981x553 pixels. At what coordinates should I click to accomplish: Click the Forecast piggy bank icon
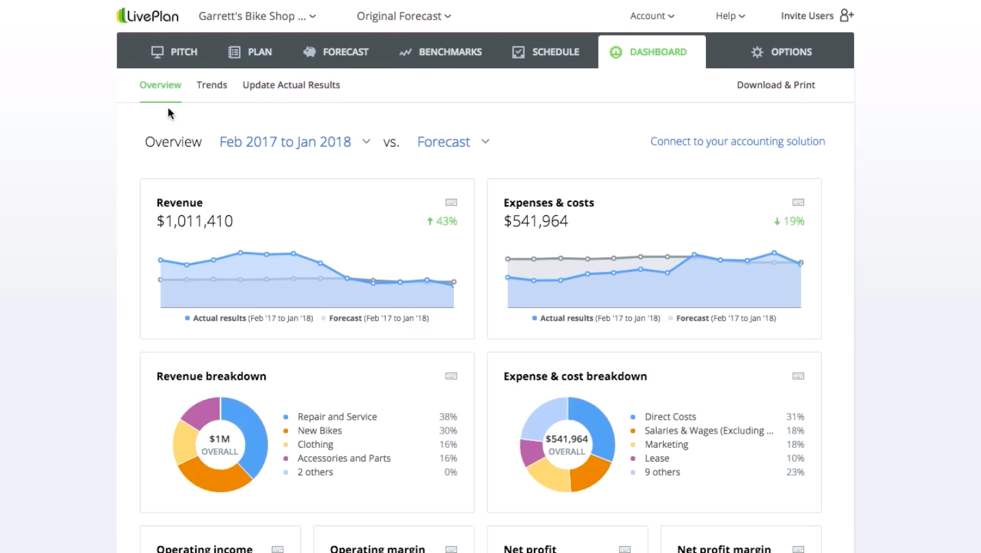[x=309, y=52]
